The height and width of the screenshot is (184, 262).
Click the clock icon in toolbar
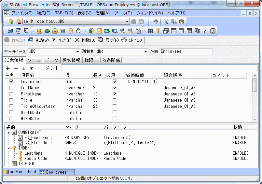78,31
